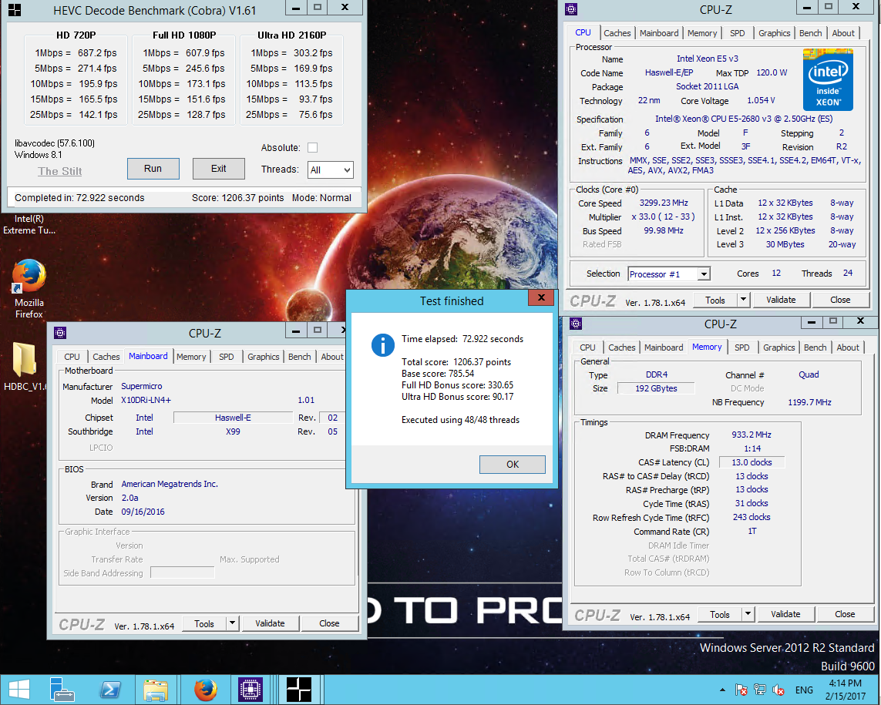881x705 pixels.
Task: Click Tools button in CPU-Z mainboard window
Action: 204,623
